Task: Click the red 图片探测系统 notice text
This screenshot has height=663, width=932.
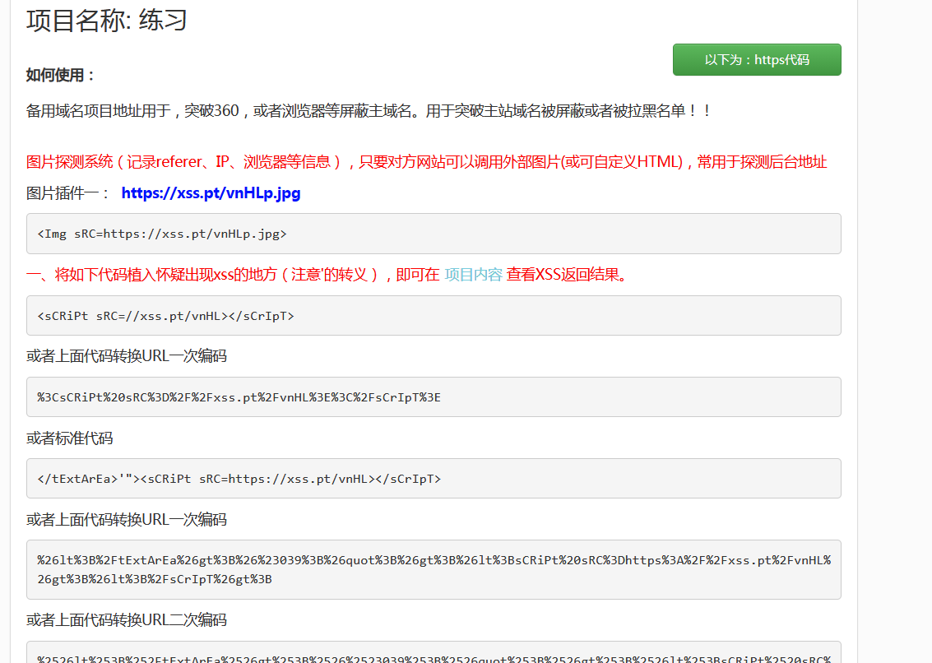Action: click(x=426, y=162)
